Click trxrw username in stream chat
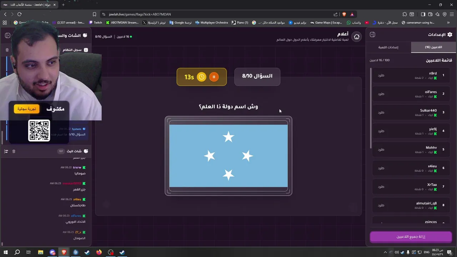The height and width of the screenshot is (257, 457). [x=77, y=167]
